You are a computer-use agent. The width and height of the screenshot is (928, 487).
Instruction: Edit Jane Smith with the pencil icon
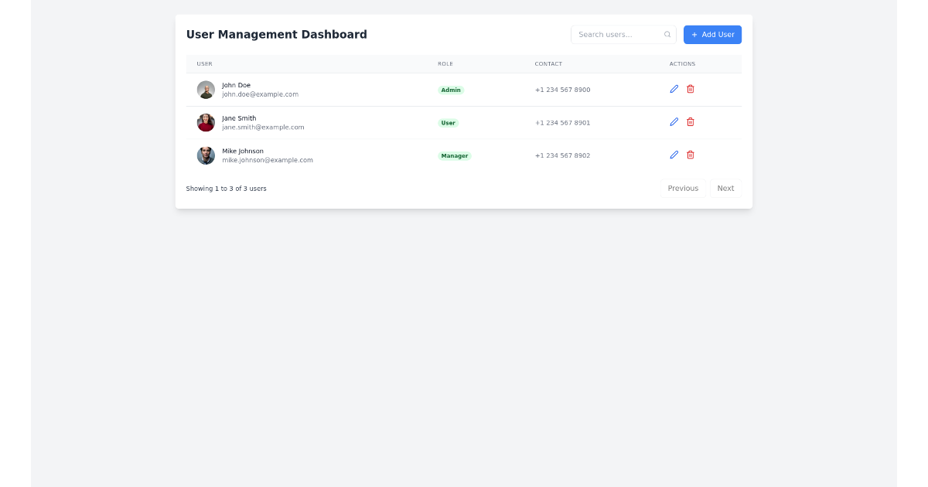pos(674,122)
